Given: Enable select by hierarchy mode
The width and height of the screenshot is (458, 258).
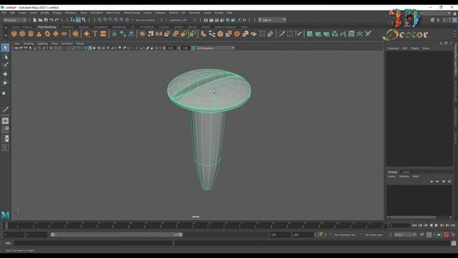Looking at the screenshot, I should tap(72, 20).
